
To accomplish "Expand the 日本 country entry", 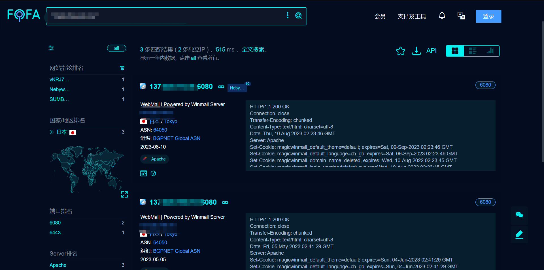I will 52,132.
